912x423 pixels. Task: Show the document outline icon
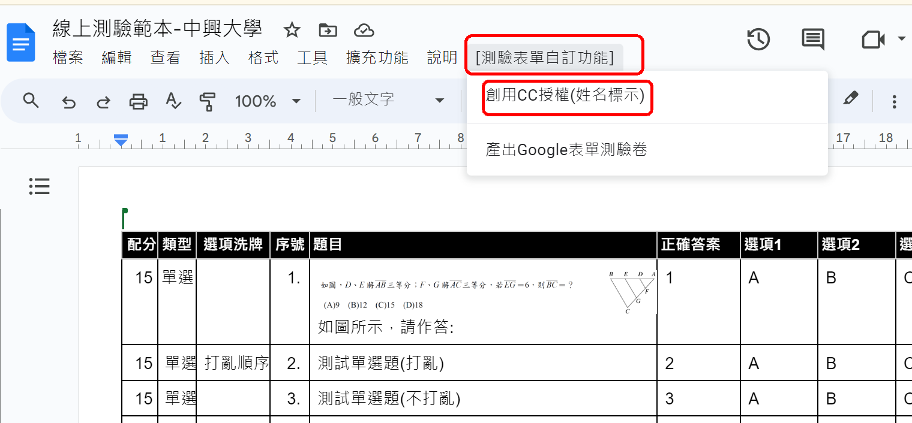pyautogui.click(x=40, y=186)
